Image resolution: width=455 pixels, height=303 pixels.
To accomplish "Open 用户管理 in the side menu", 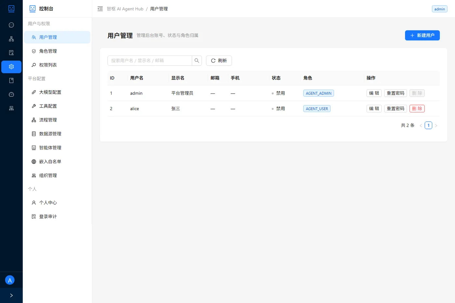I will [x=57, y=37].
